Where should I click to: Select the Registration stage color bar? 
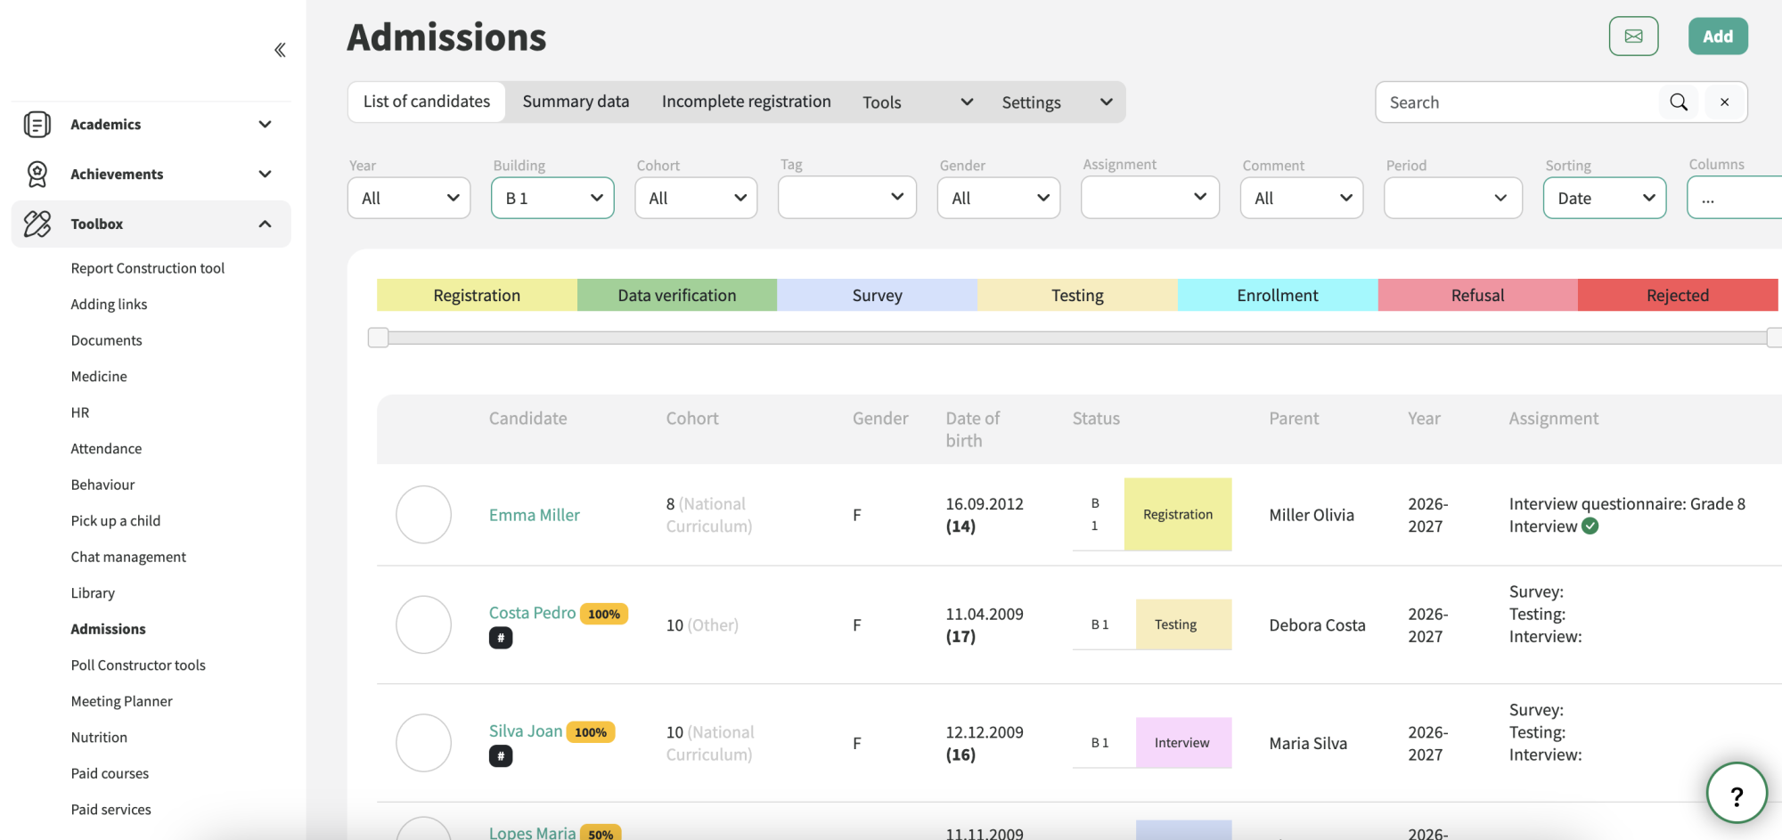click(x=477, y=295)
